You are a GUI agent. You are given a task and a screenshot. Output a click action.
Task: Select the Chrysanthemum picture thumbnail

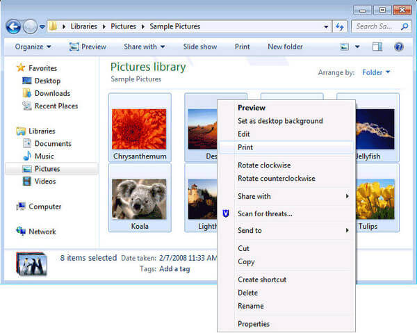pyautogui.click(x=140, y=127)
